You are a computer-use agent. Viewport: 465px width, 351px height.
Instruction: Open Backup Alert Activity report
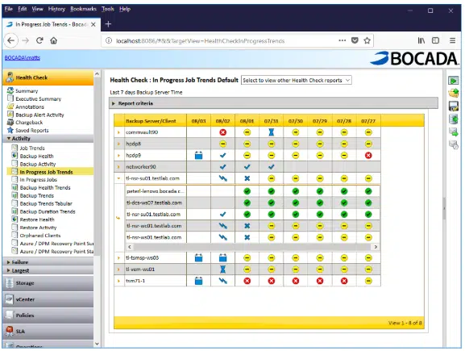[x=39, y=115]
